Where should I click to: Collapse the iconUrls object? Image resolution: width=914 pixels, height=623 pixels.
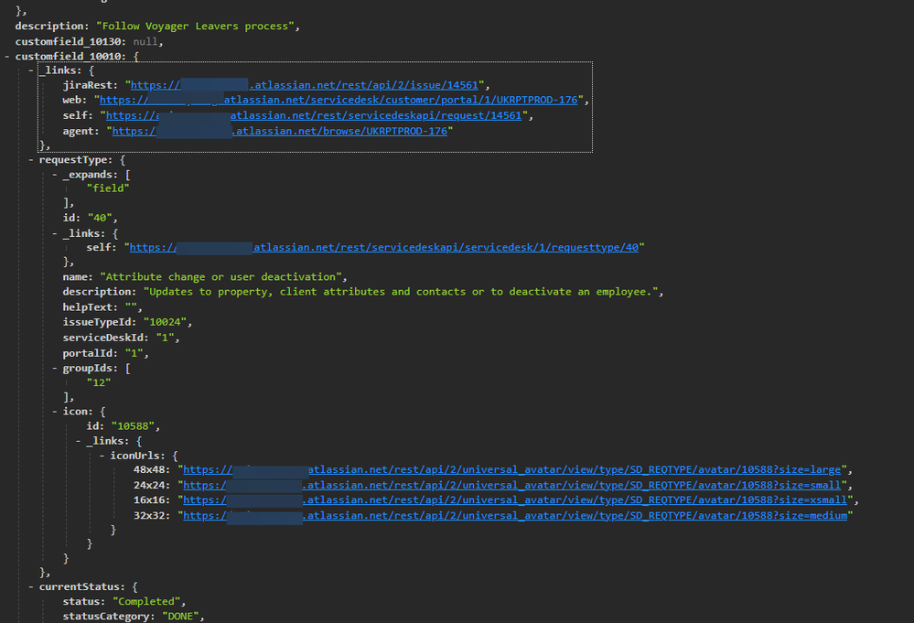coord(102,456)
